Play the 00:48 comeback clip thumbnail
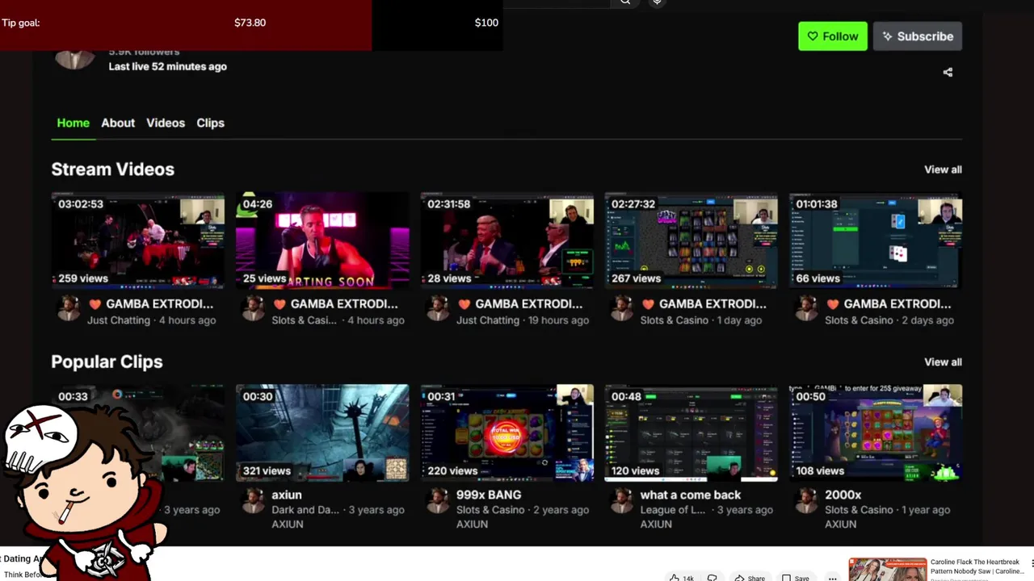Screen dimensions: 1034x581 pos(691,433)
